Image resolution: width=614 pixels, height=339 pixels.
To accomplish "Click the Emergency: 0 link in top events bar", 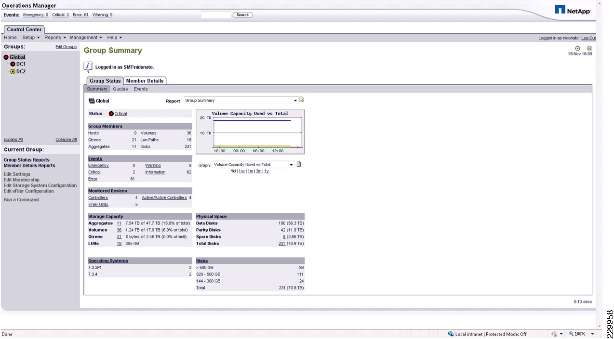I will [x=36, y=15].
